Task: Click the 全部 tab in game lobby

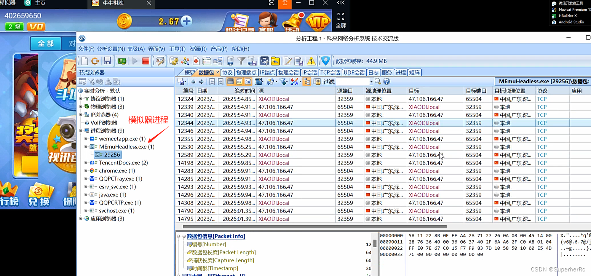Action: pyautogui.click(x=46, y=43)
